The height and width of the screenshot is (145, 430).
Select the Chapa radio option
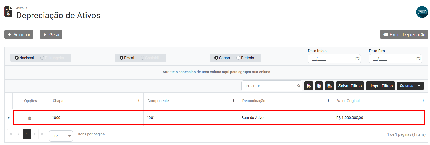pyautogui.click(x=216, y=58)
